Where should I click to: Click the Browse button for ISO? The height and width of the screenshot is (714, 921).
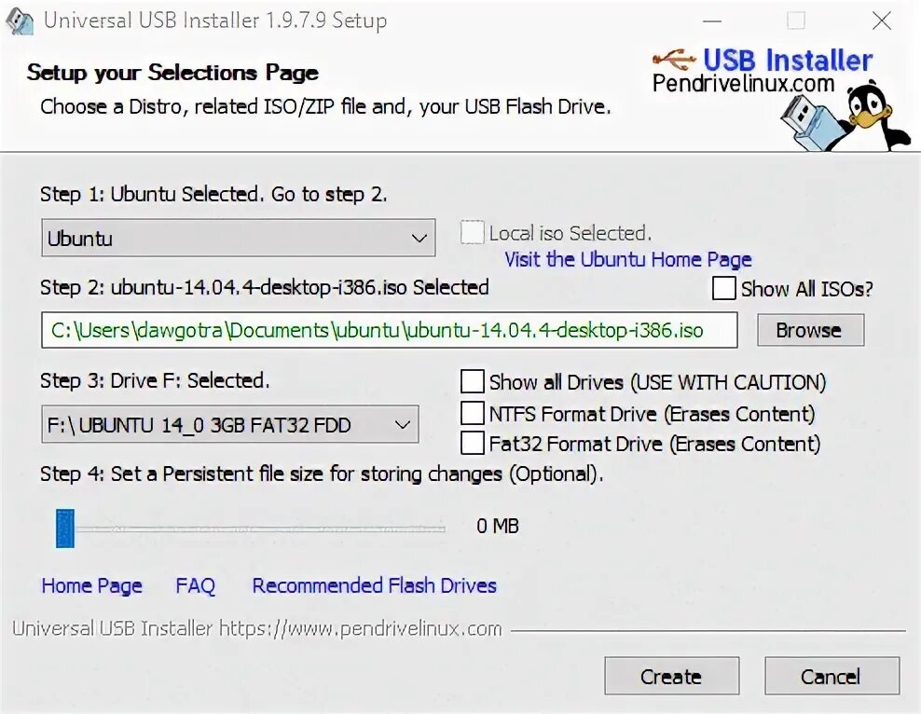[810, 330]
